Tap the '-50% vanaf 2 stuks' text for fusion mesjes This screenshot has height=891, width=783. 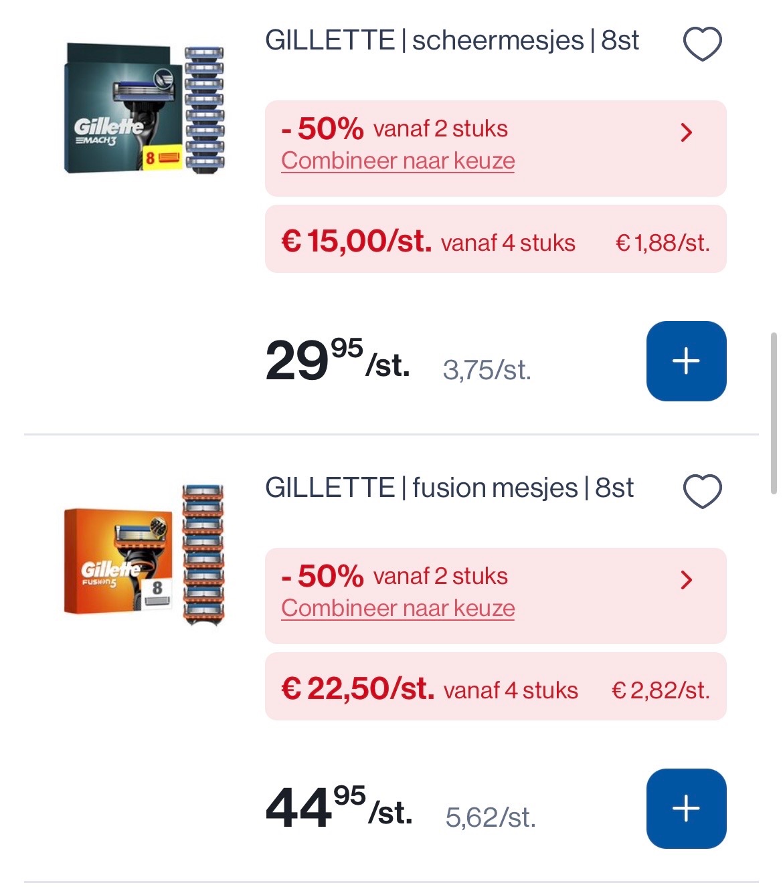pyautogui.click(x=394, y=576)
